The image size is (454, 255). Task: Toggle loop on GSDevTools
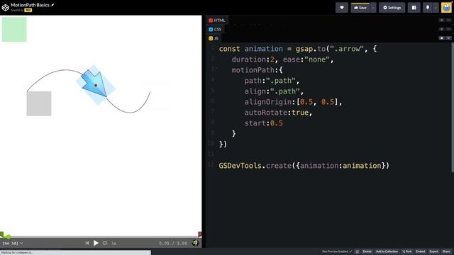(x=105, y=243)
